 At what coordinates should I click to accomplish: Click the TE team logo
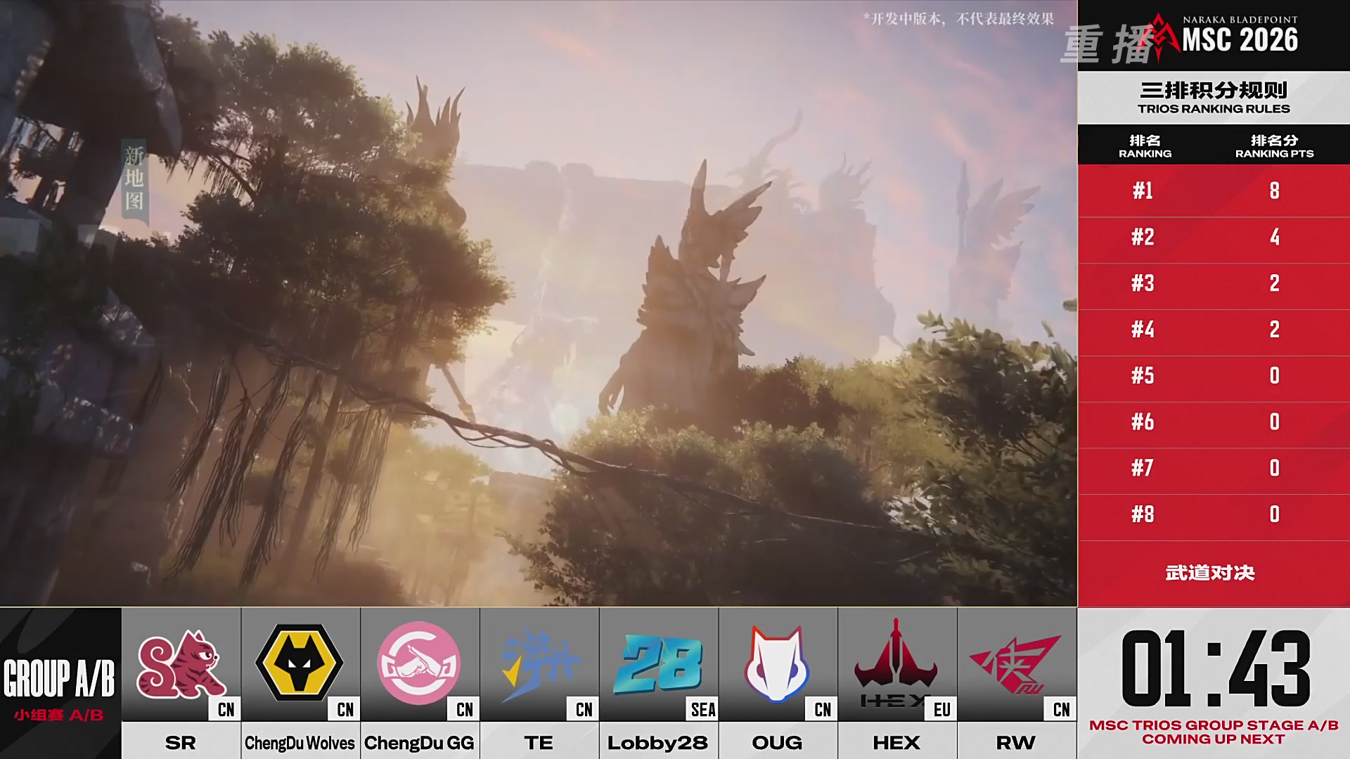[x=539, y=665]
